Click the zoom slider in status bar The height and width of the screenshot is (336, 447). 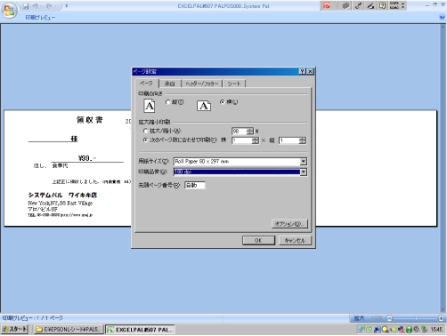416,318
